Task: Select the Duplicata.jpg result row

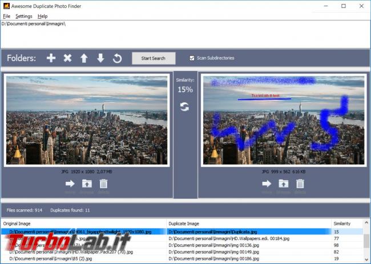Action: [x=182, y=231]
